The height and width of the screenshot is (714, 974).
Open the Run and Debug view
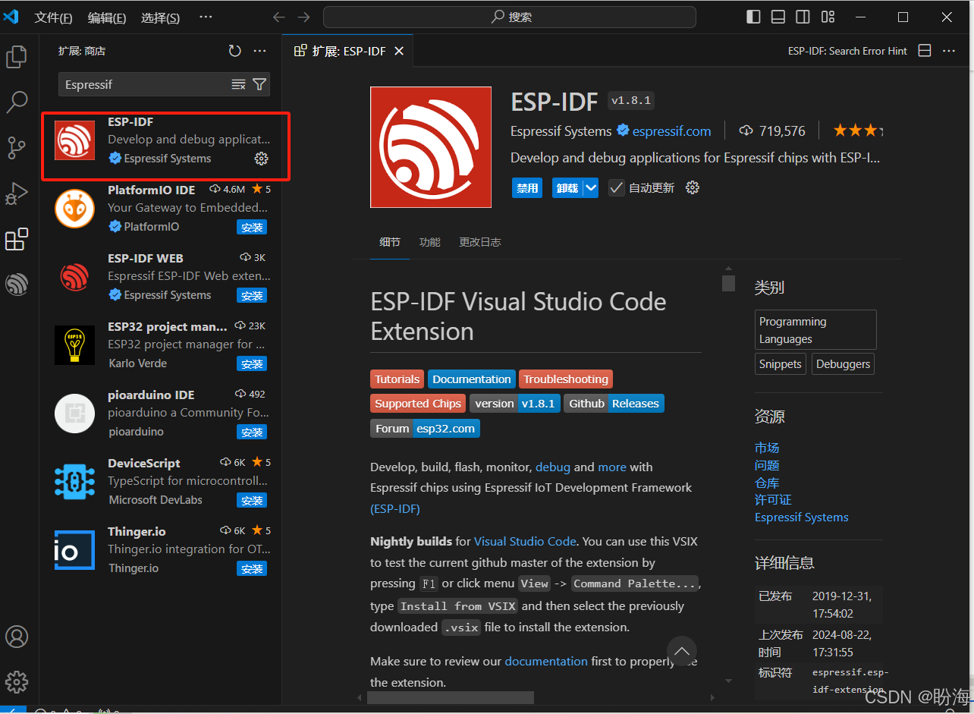click(17, 193)
